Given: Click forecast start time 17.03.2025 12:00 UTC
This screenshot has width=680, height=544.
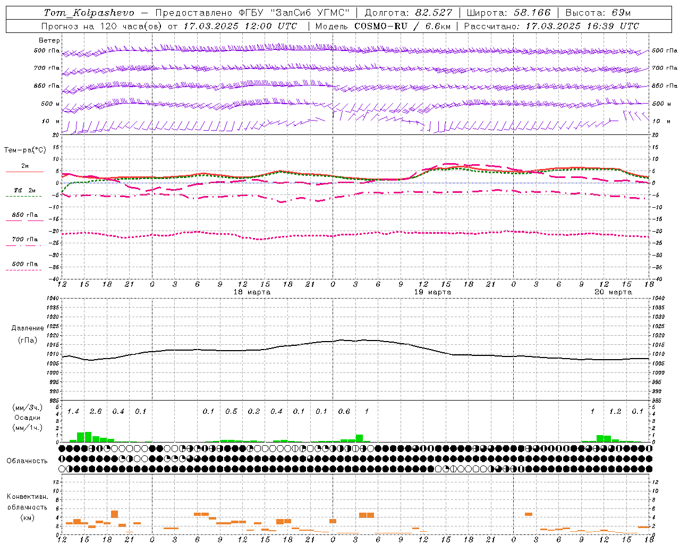Looking at the screenshot, I should tap(240, 26).
